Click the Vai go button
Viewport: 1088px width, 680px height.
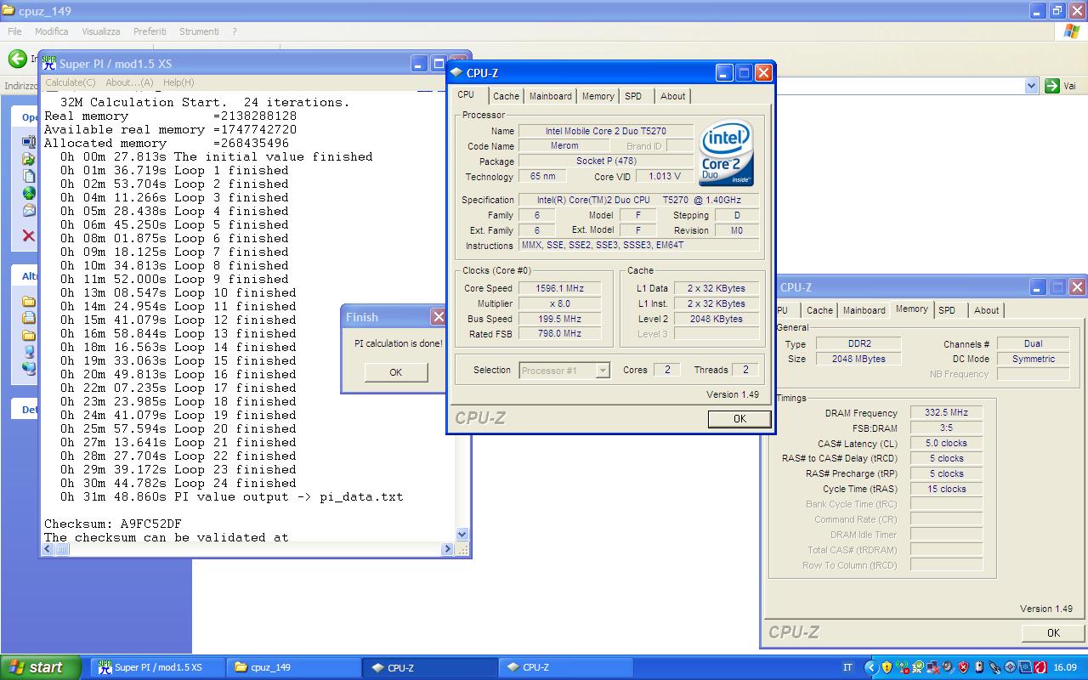tap(1061, 86)
